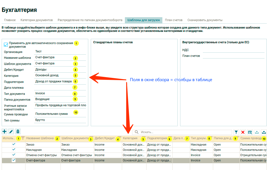The width and height of the screenshot is (267, 170).
Task: Switch to the План счетов tab
Action: coord(173,20)
